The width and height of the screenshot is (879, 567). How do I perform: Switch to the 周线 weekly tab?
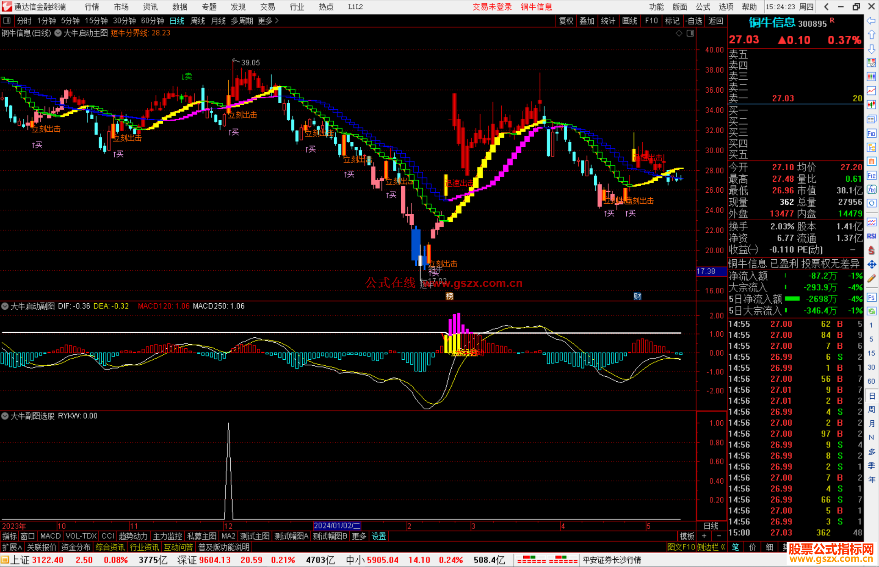(198, 21)
